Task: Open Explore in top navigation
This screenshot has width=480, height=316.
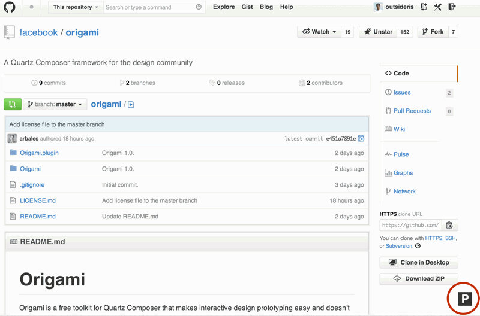Action: [224, 7]
